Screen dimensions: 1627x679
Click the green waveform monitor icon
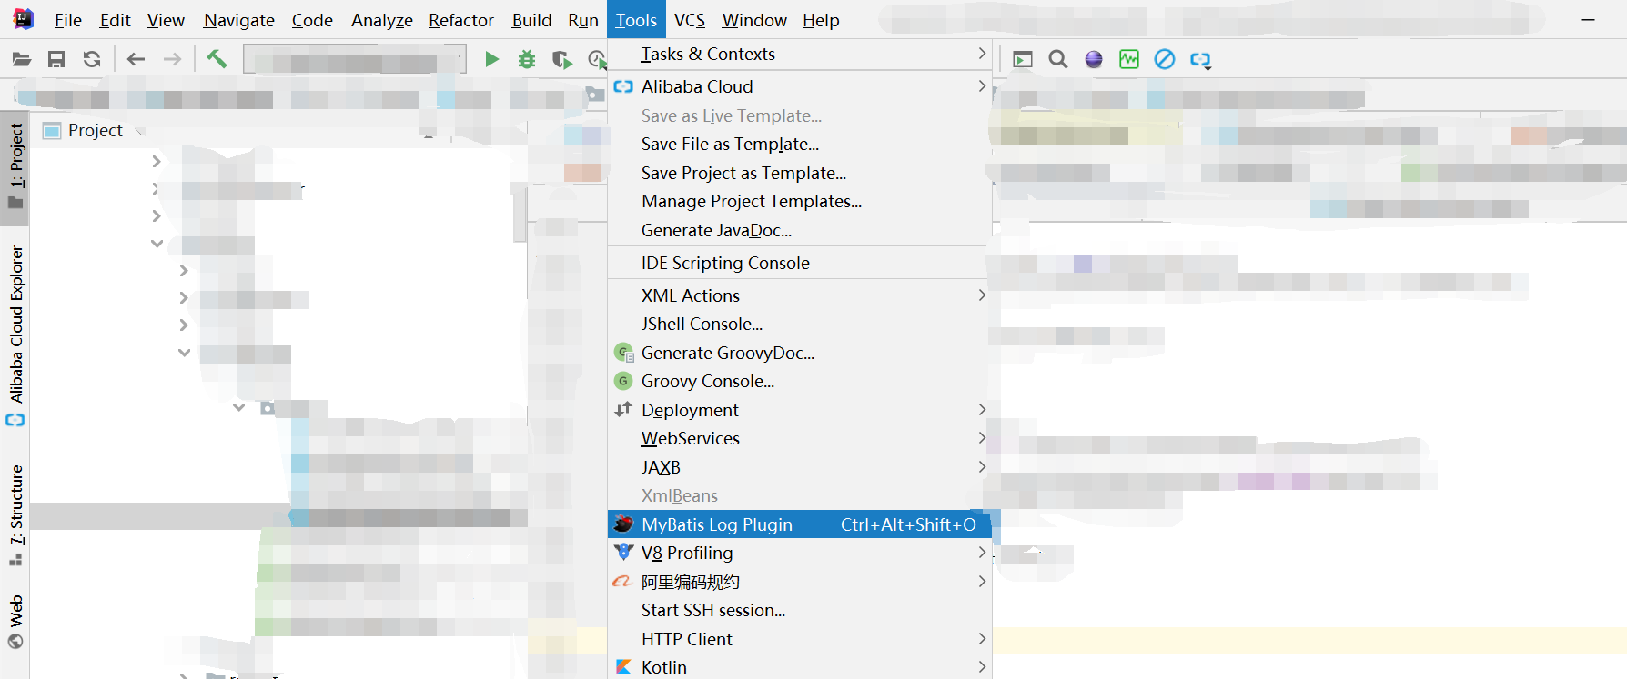pos(1129,59)
